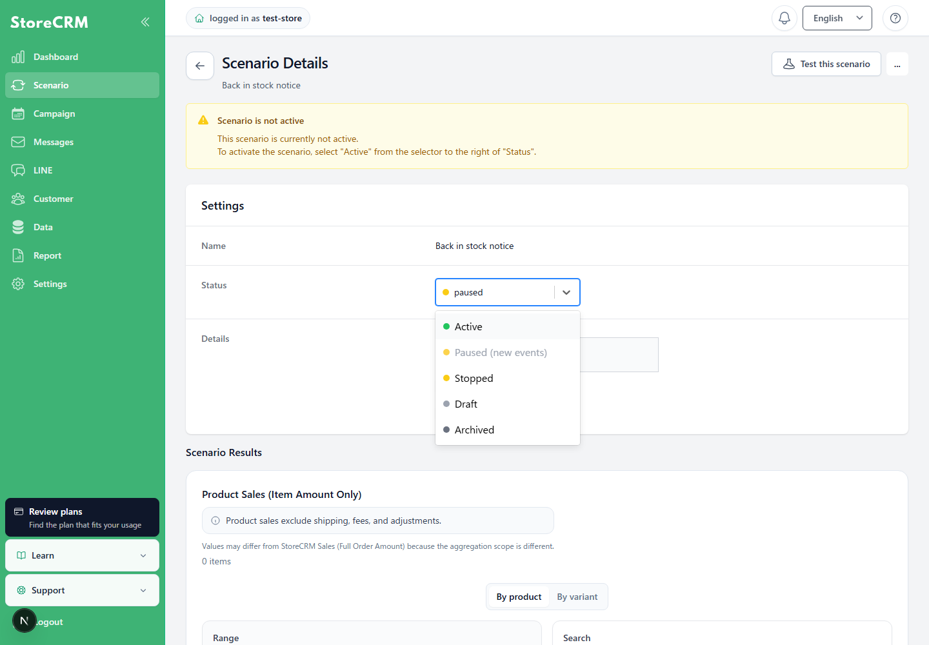
Task: Open Customer section in the sidebar
Action: coord(82,199)
